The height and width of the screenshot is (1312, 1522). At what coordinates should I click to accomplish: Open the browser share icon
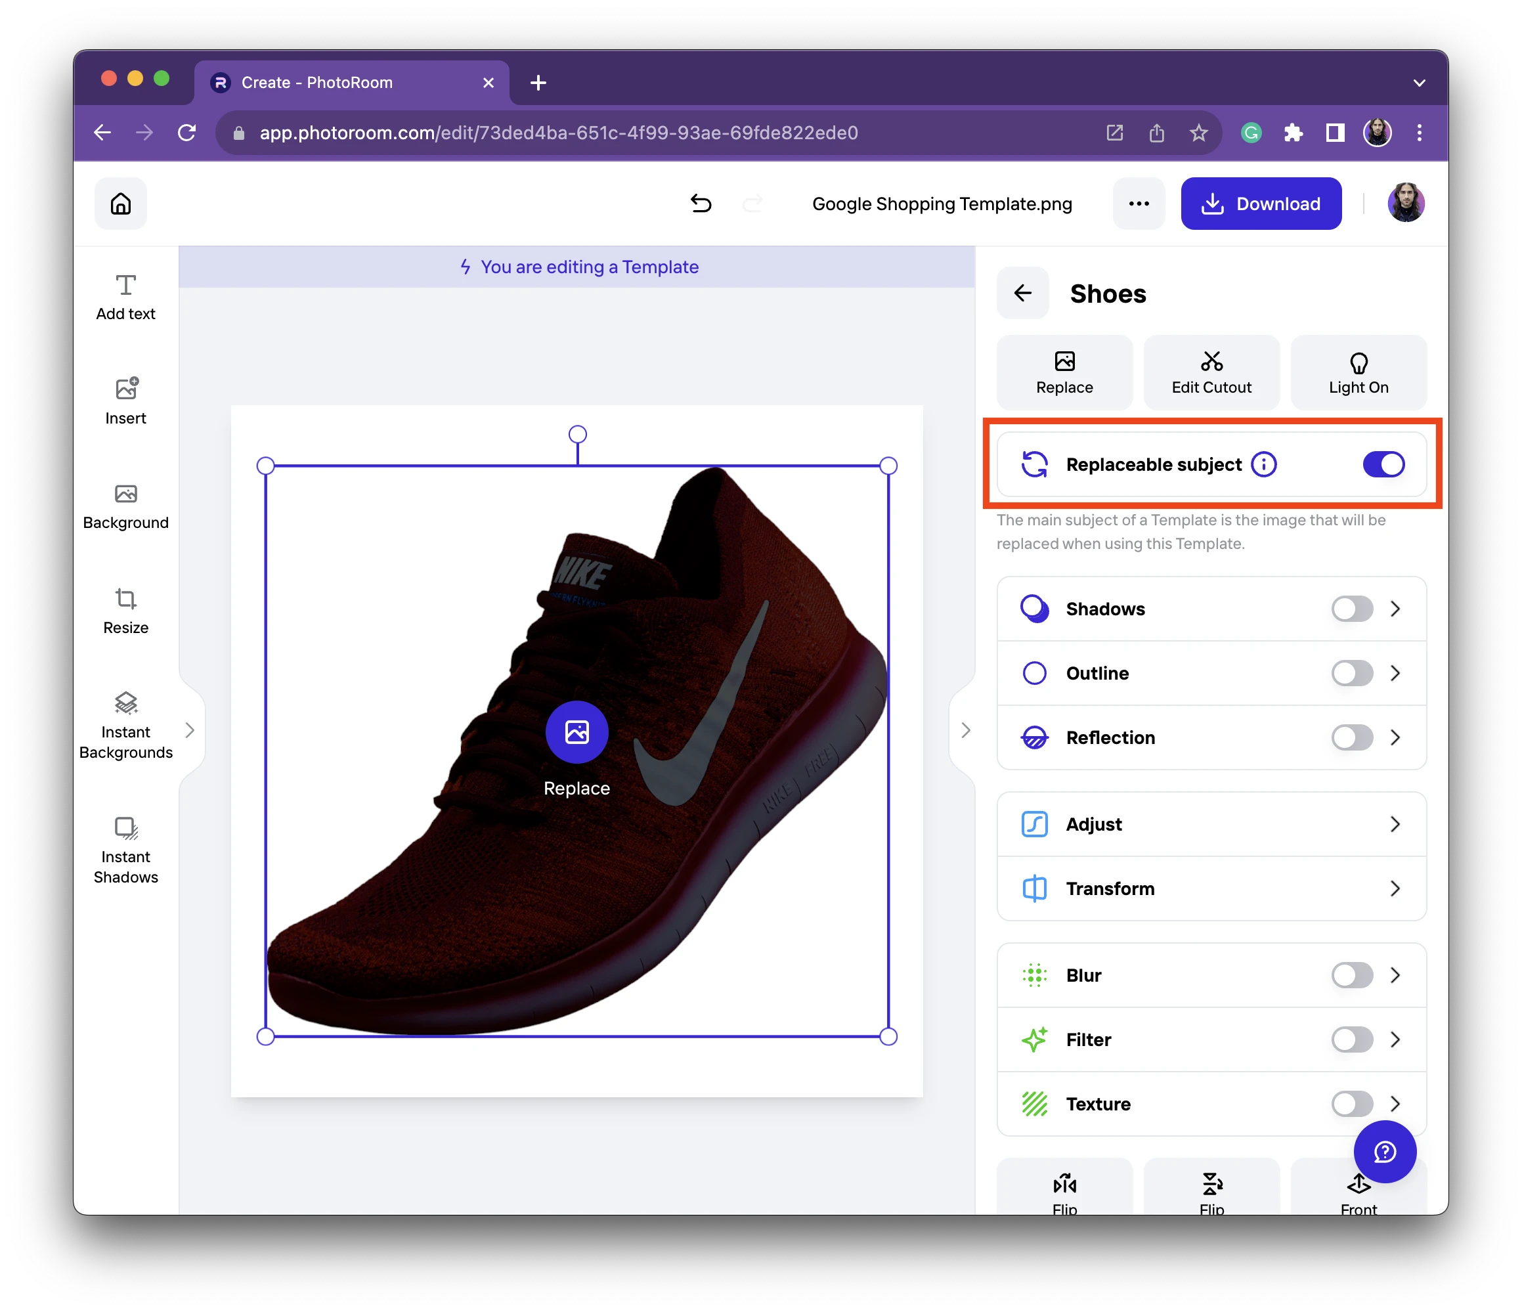pyautogui.click(x=1157, y=132)
